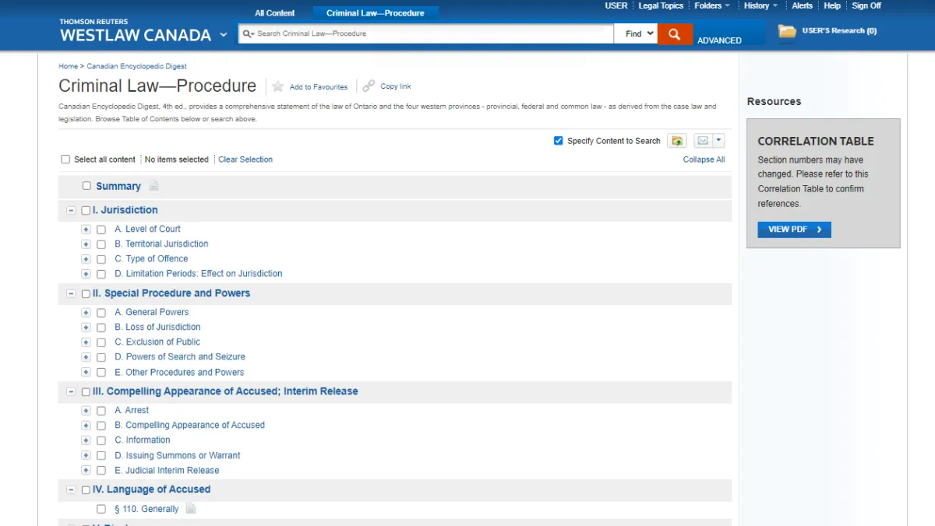Click the document icon next to § 110. Generally
Screen dimensions: 935x526
[x=191, y=509]
